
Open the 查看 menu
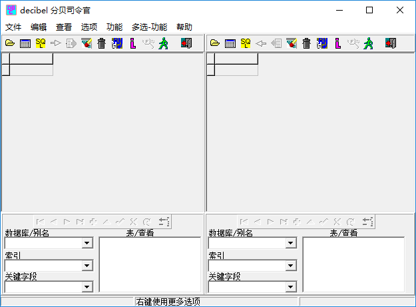pyautogui.click(x=64, y=27)
